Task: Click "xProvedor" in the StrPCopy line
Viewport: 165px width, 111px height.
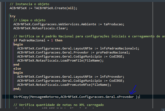Action: click(125, 97)
